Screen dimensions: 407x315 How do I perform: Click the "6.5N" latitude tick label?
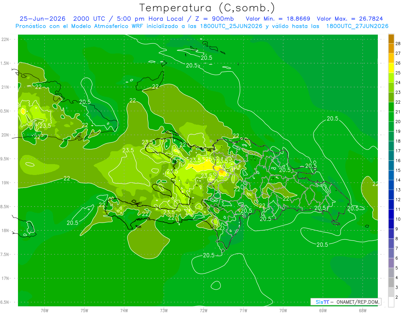(x=5, y=302)
